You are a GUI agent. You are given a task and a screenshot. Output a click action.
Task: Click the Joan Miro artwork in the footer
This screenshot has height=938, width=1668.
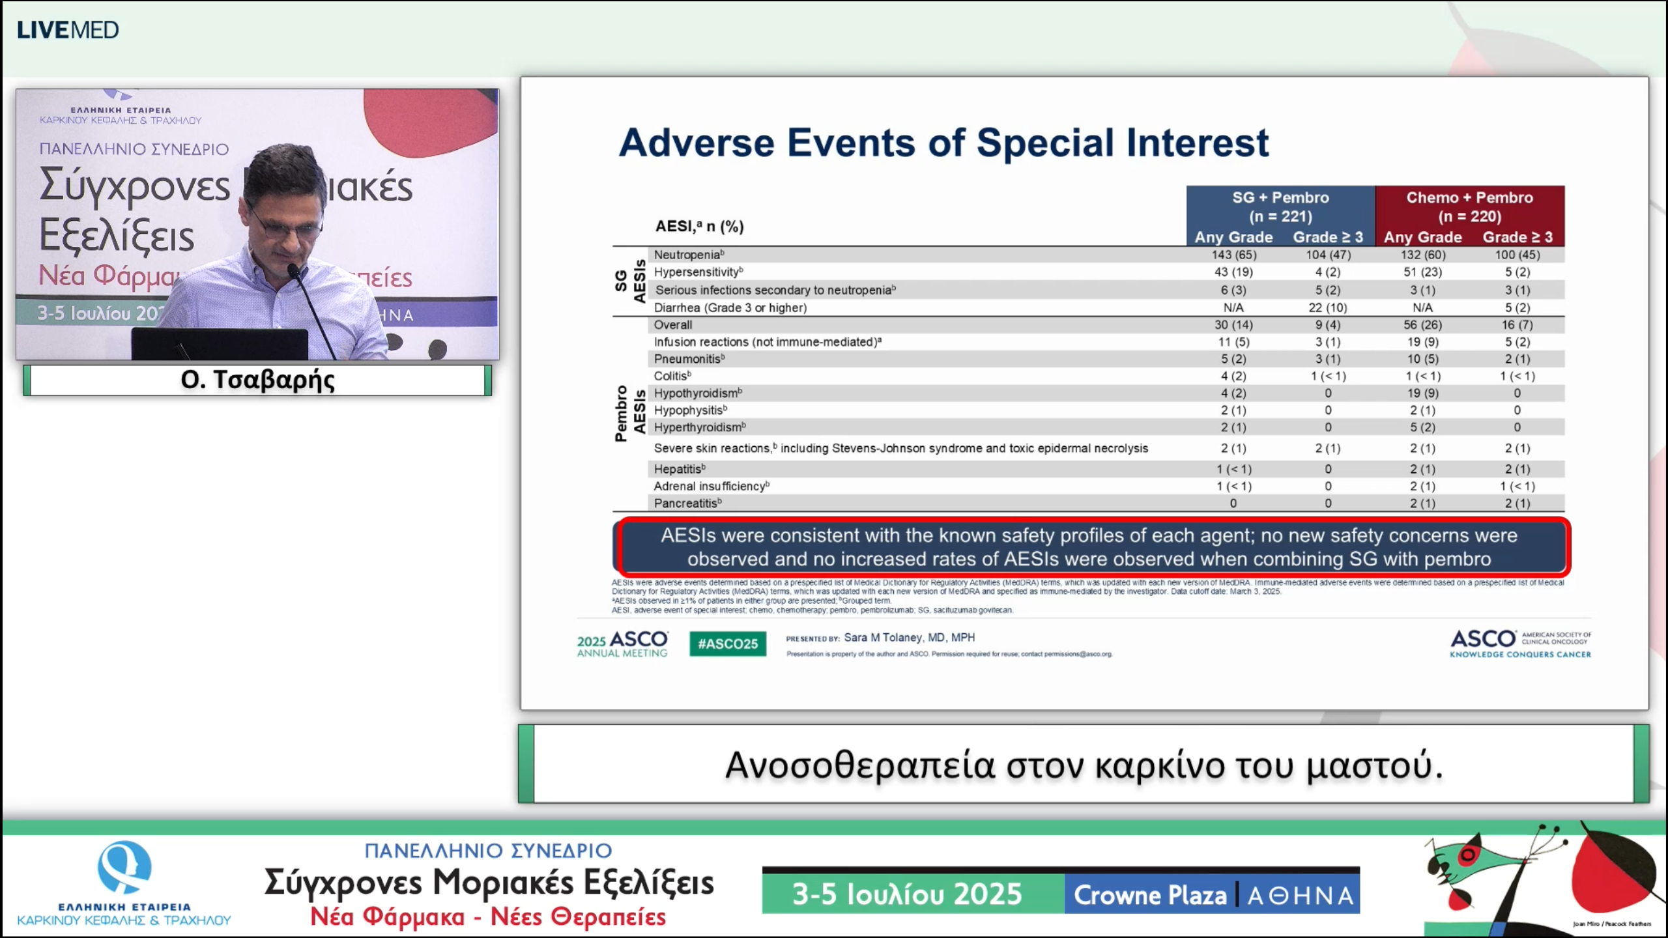pyautogui.click(x=1543, y=878)
